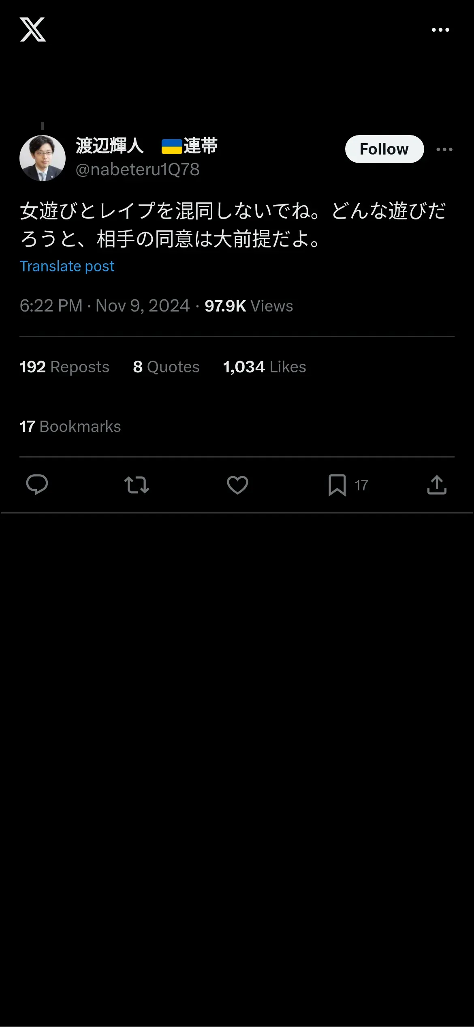Image resolution: width=474 pixels, height=1027 pixels.
Task: Click the Japanese post text
Action: coord(233,224)
